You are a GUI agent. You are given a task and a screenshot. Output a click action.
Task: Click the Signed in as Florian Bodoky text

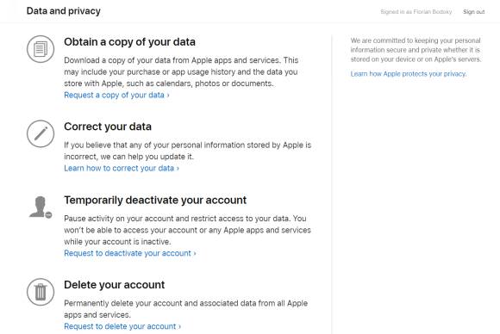(416, 12)
